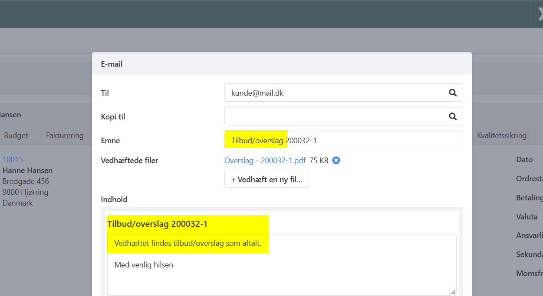
Task: Click the Vedhæftede filer label
Action: [129, 161]
